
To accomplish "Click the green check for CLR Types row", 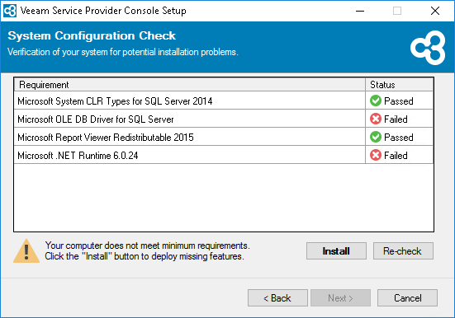I will [376, 101].
